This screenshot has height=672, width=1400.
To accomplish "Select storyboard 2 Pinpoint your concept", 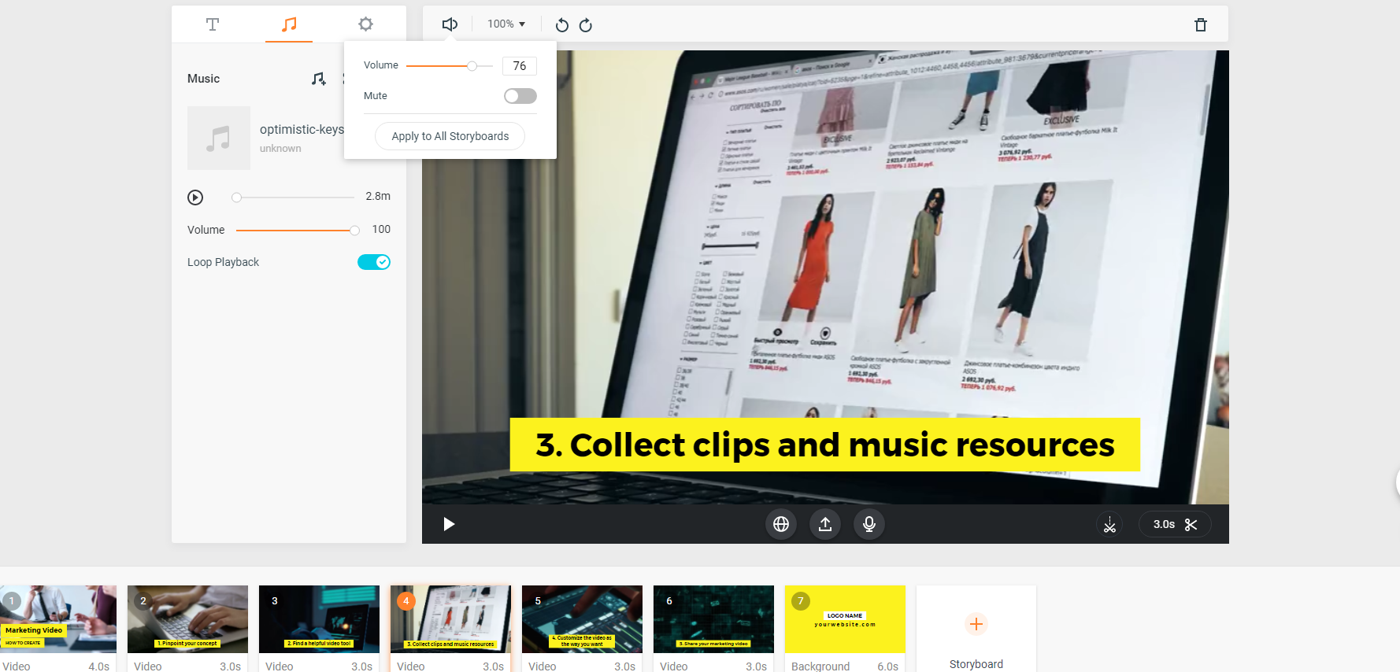I will pyautogui.click(x=187, y=618).
